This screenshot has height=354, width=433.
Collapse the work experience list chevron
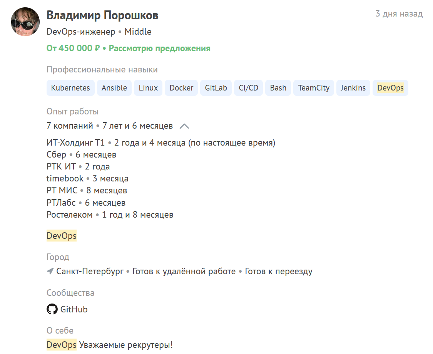tap(184, 126)
